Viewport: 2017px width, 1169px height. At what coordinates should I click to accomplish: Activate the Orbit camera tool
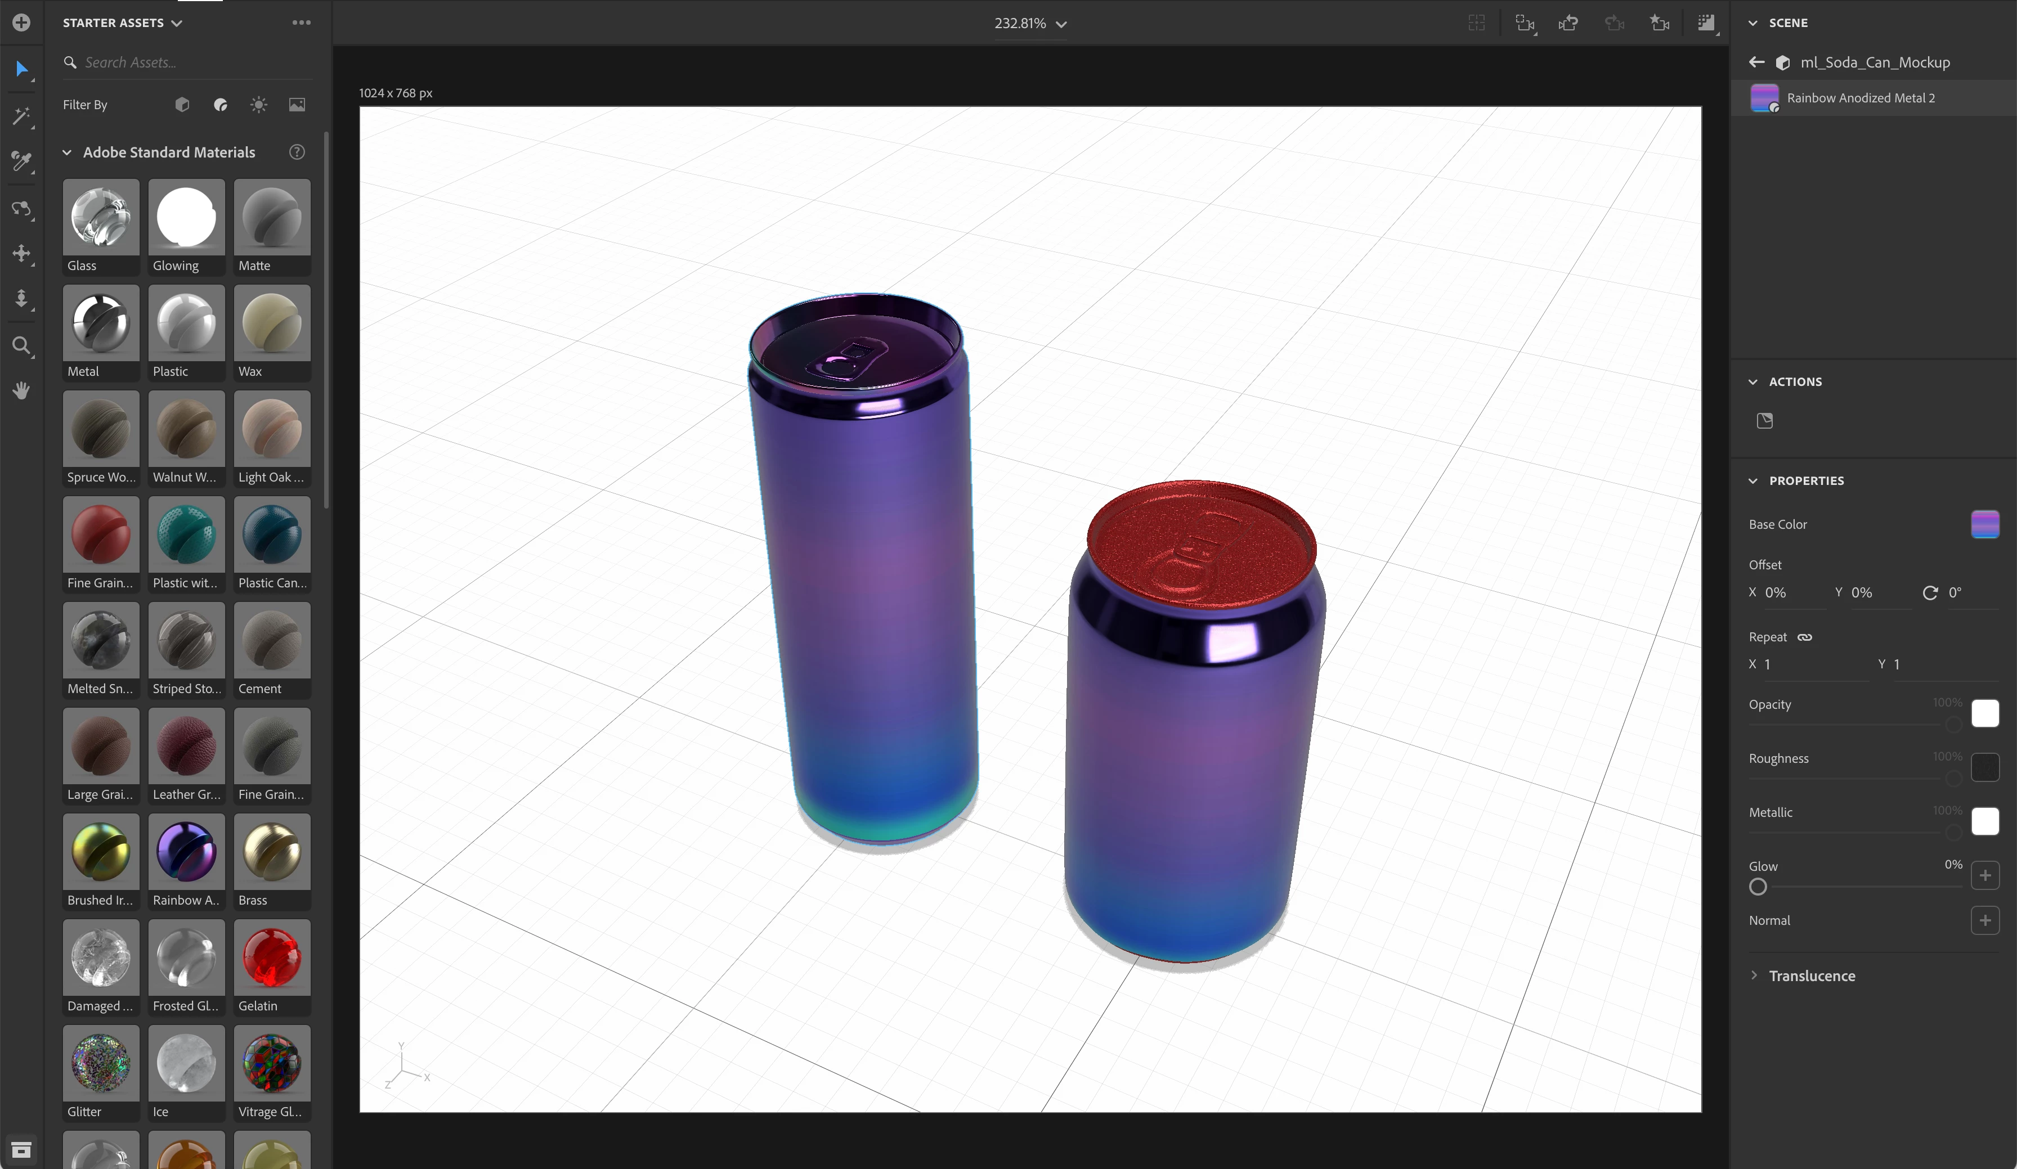coord(21,209)
